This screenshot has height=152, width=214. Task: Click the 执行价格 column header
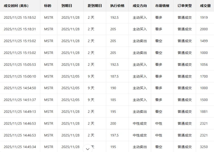(x=117, y=6)
